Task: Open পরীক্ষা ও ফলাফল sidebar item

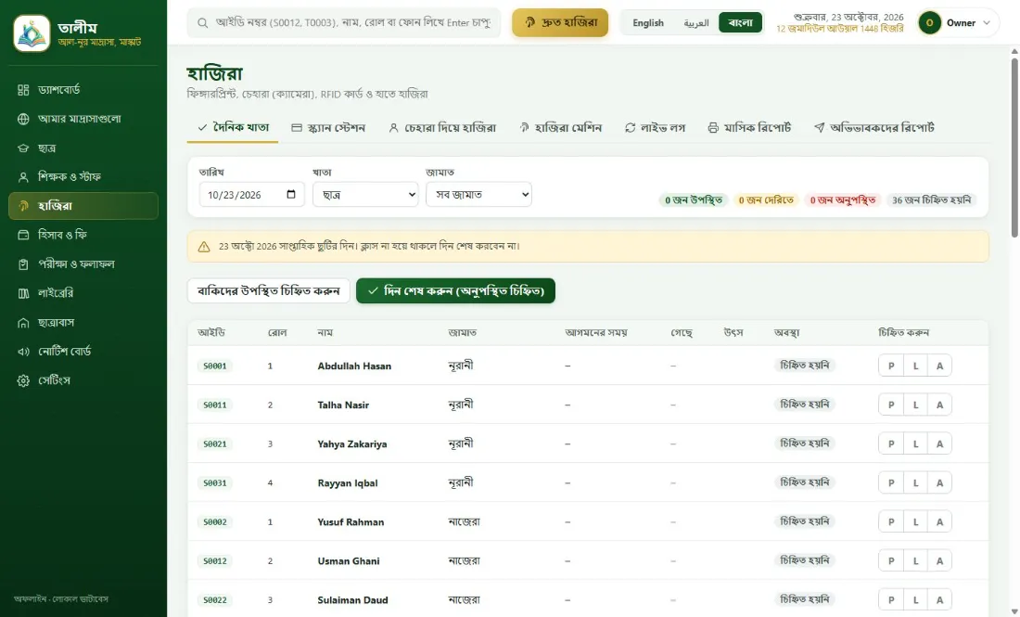Action: [83, 264]
